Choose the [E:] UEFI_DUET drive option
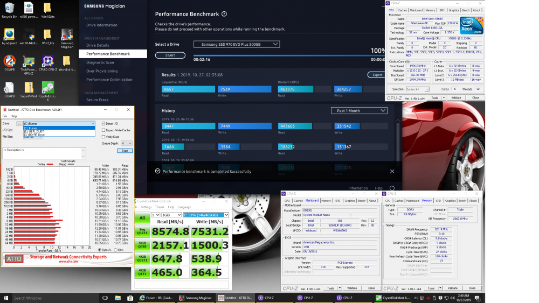The height and width of the screenshot is (303, 539). pos(59,131)
